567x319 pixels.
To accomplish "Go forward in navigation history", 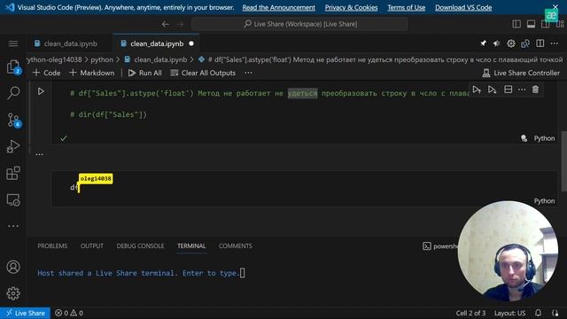I will (x=180, y=24).
